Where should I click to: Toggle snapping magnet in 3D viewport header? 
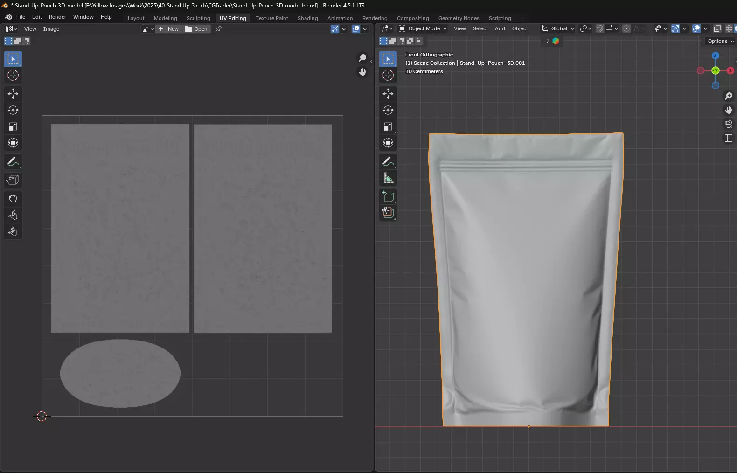click(600, 28)
